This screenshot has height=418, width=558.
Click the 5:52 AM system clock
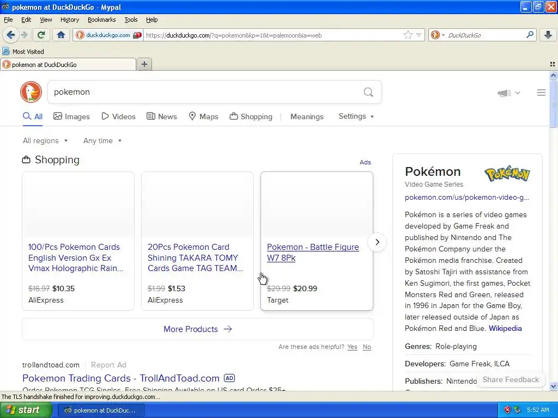pyautogui.click(x=538, y=410)
